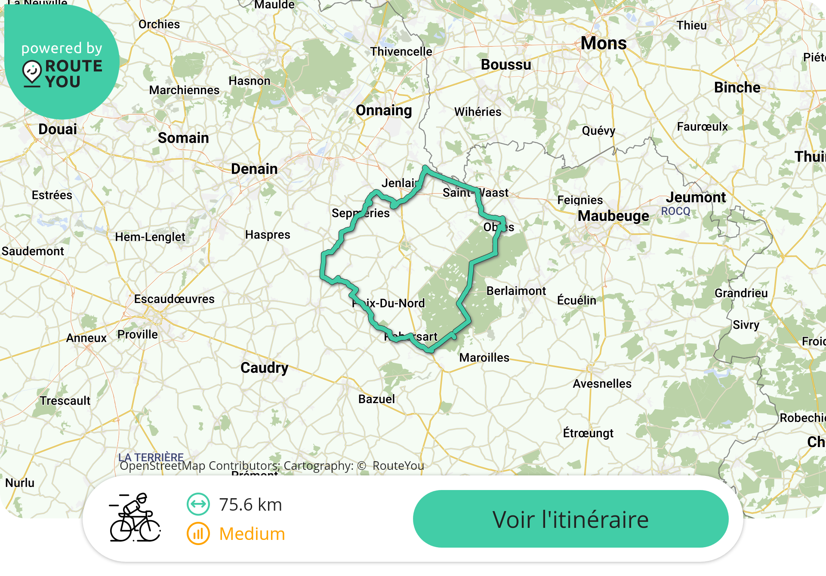Click the Maubeuge city label

[x=613, y=216]
